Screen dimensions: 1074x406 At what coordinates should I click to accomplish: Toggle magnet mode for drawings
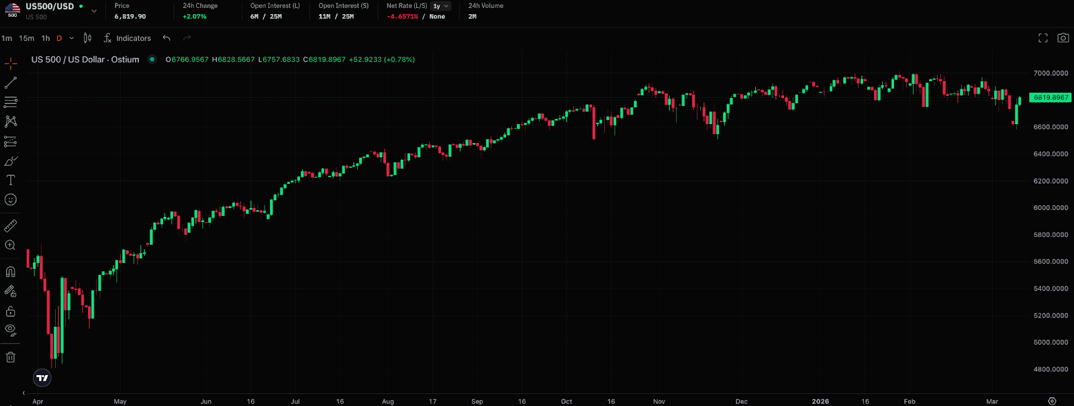coord(11,272)
